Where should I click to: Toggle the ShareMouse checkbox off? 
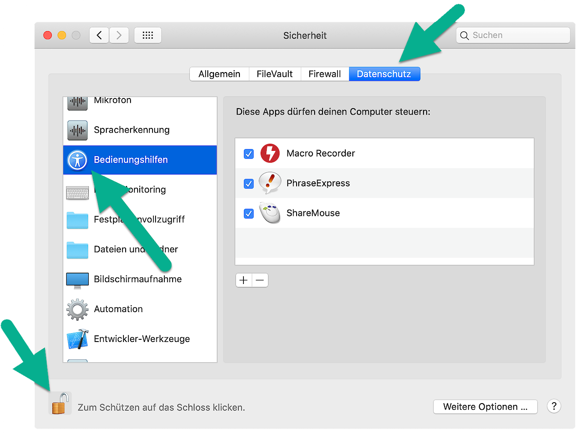pyautogui.click(x=249, y=214)
